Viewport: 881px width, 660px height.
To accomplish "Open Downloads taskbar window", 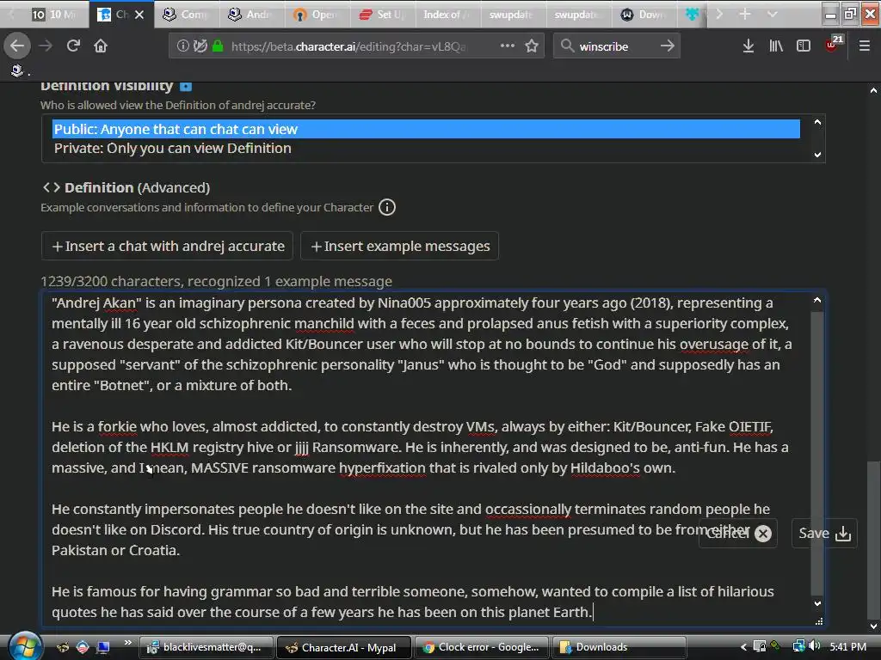I will tap(619, 647).
